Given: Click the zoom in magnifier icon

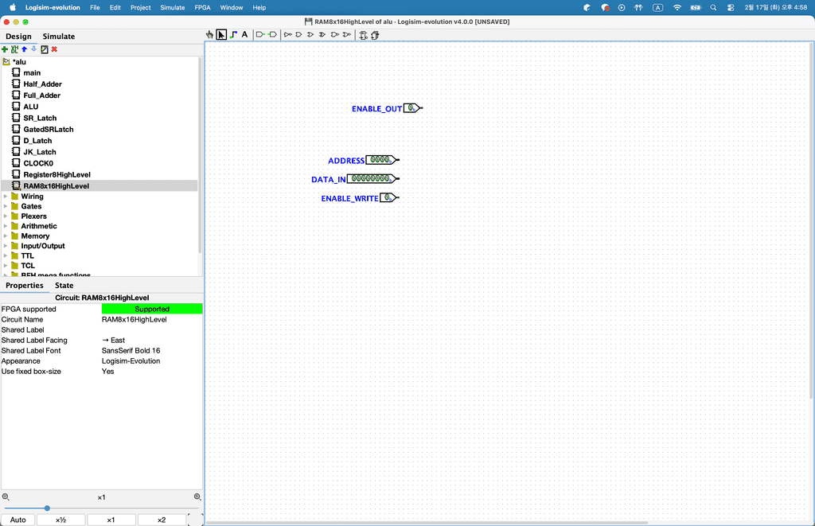Looking at the screenshot, I should [x=197, y=497].
